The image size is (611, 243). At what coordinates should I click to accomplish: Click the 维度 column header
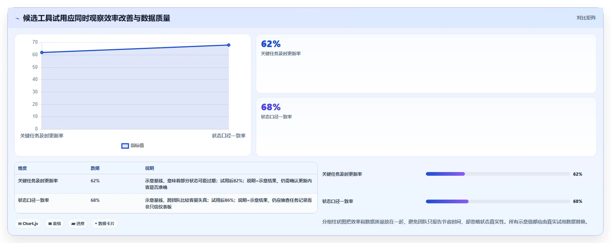(22, 168)
